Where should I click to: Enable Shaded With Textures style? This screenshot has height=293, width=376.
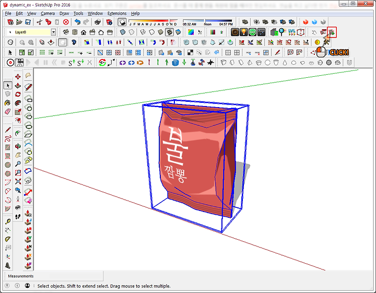[x=169, y=32]
